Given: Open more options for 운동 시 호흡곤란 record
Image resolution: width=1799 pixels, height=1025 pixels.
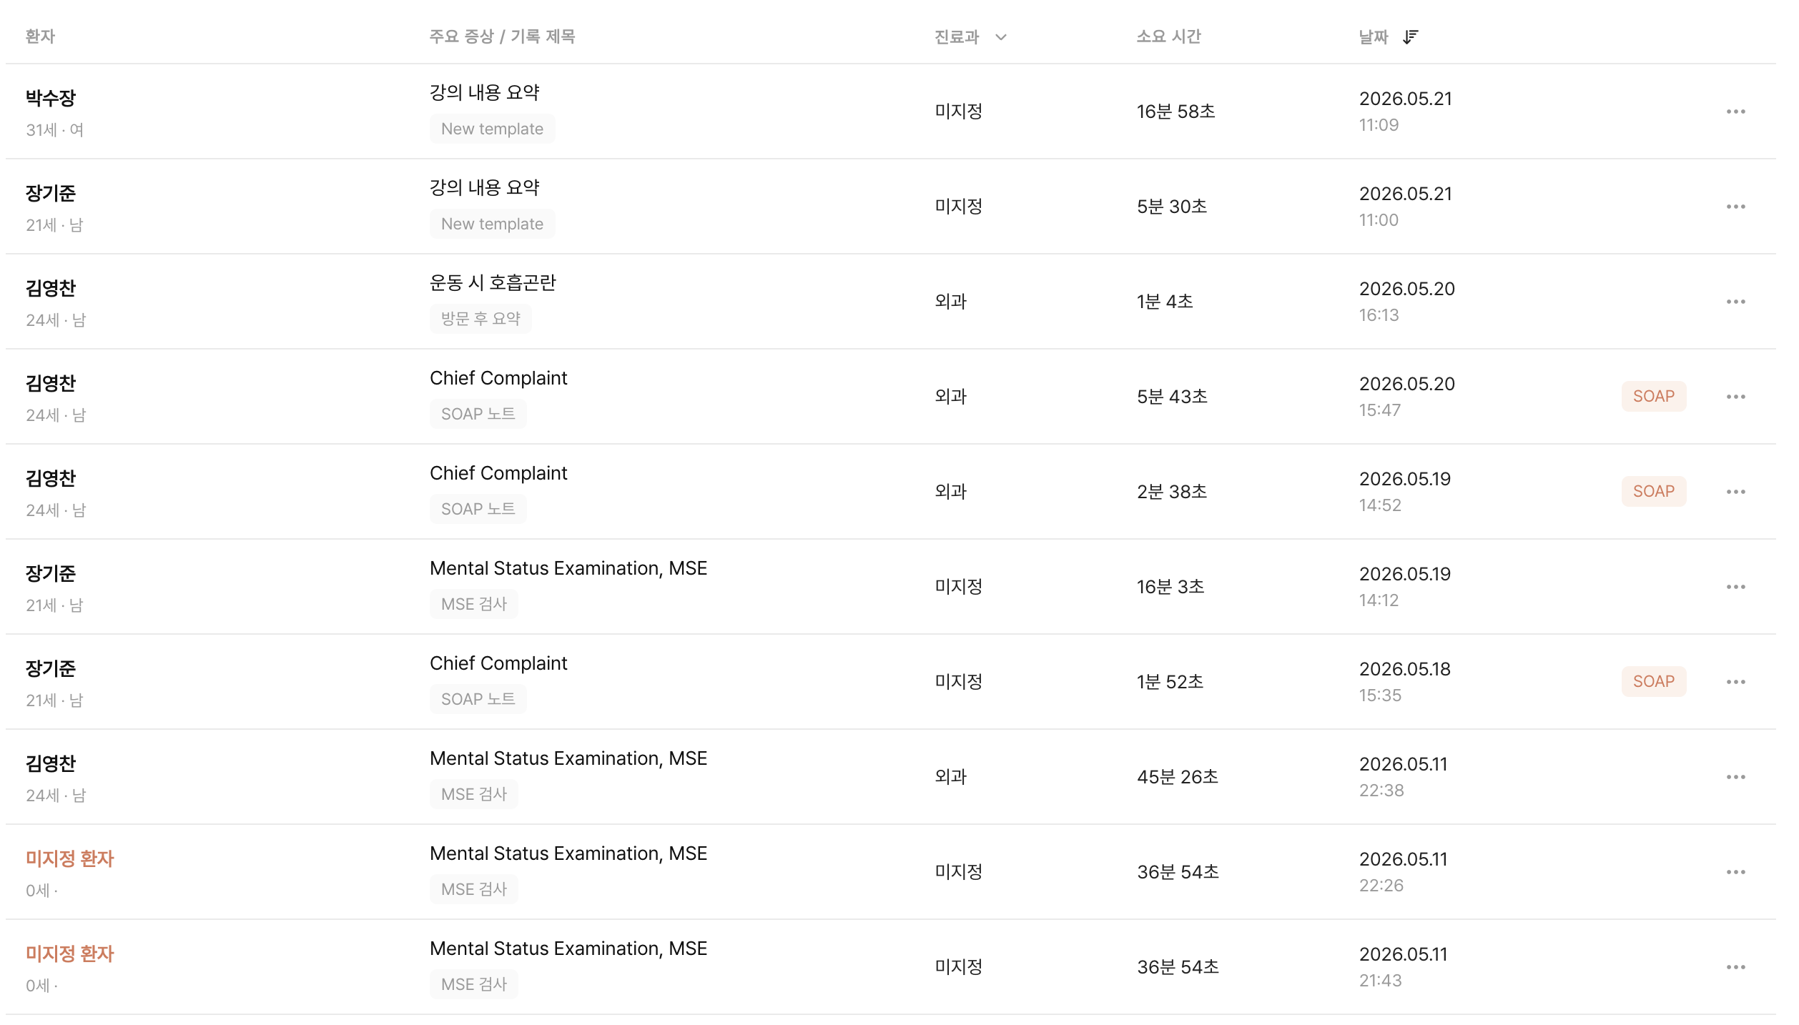Looking at the screenshot, I should tap(1735, 302).
